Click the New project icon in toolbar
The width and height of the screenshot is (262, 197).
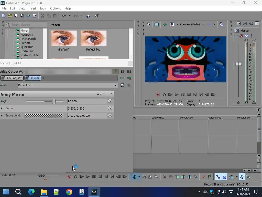coord(4,16)
